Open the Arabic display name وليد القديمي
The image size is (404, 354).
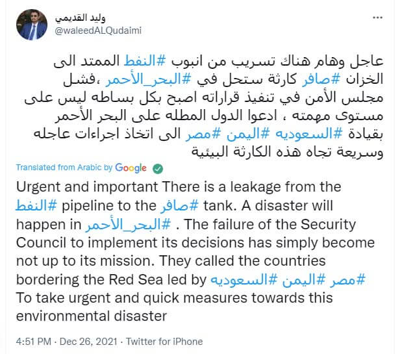tap(80, 18)
